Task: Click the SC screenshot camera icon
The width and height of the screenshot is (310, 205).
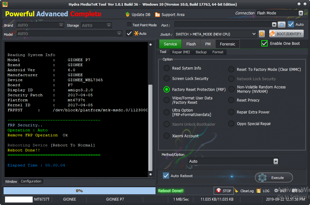Action: click(295, 191)
